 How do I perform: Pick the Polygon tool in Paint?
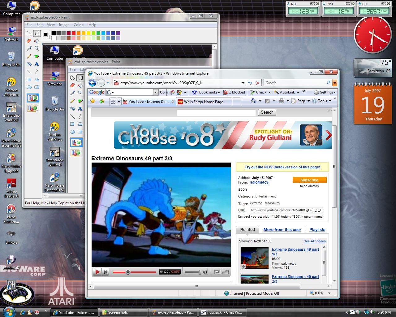click(x=37, y=80)
